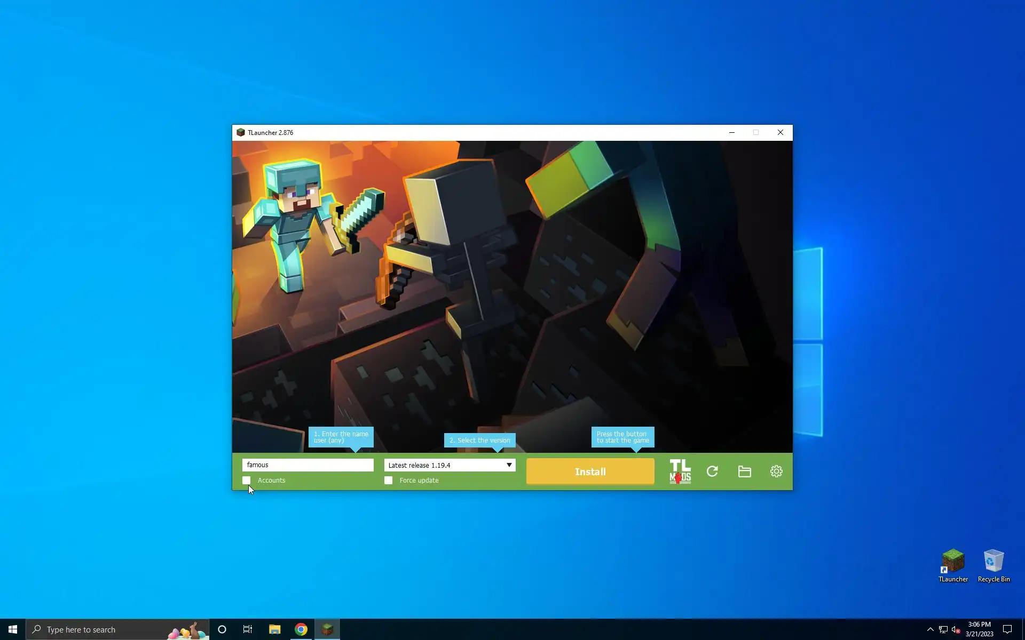Launch Chrome from the taskbar
Image resolution: width=1025 pixels, height=640 pixels.
301,629
